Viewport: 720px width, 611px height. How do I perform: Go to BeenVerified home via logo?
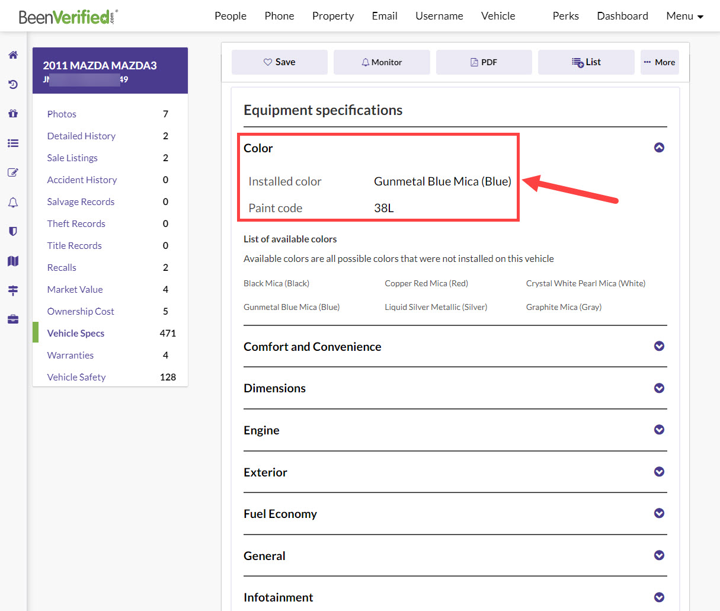point(68,17)
